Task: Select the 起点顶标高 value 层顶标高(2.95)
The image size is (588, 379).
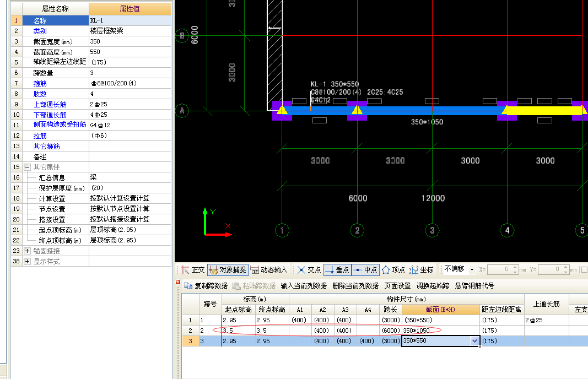Action: 130,230
